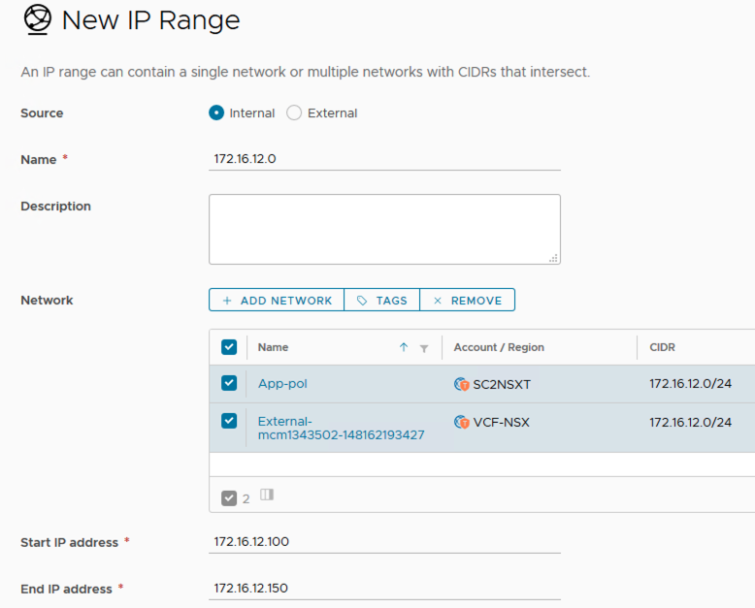Open the App-pol network link
The image size is (755, 608).
pyautogui.click(x=282, y=384)
